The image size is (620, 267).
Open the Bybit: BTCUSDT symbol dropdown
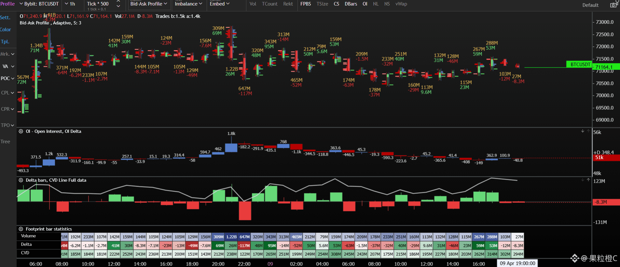pyautogui.click(x=39, y=4)
